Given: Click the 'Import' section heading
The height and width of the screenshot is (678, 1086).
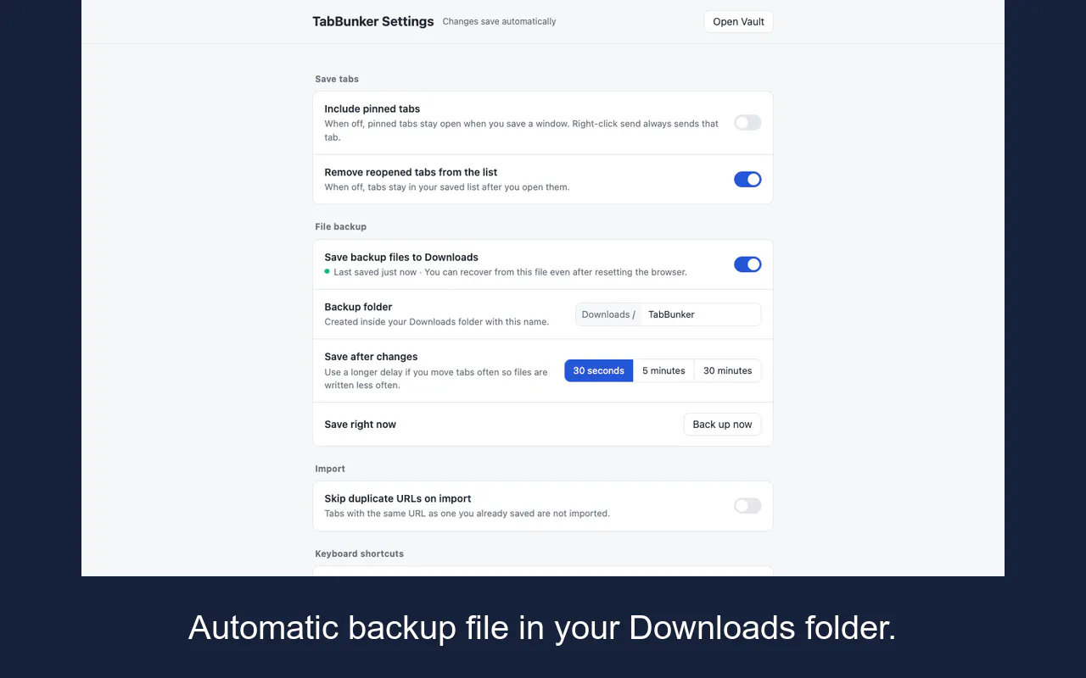Looking at the screenshot, I should tap(330, 469).
